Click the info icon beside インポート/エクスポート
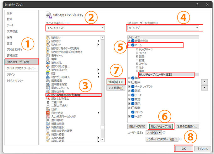Viewport: 214px width, 154px height. [x=180, y=139]
